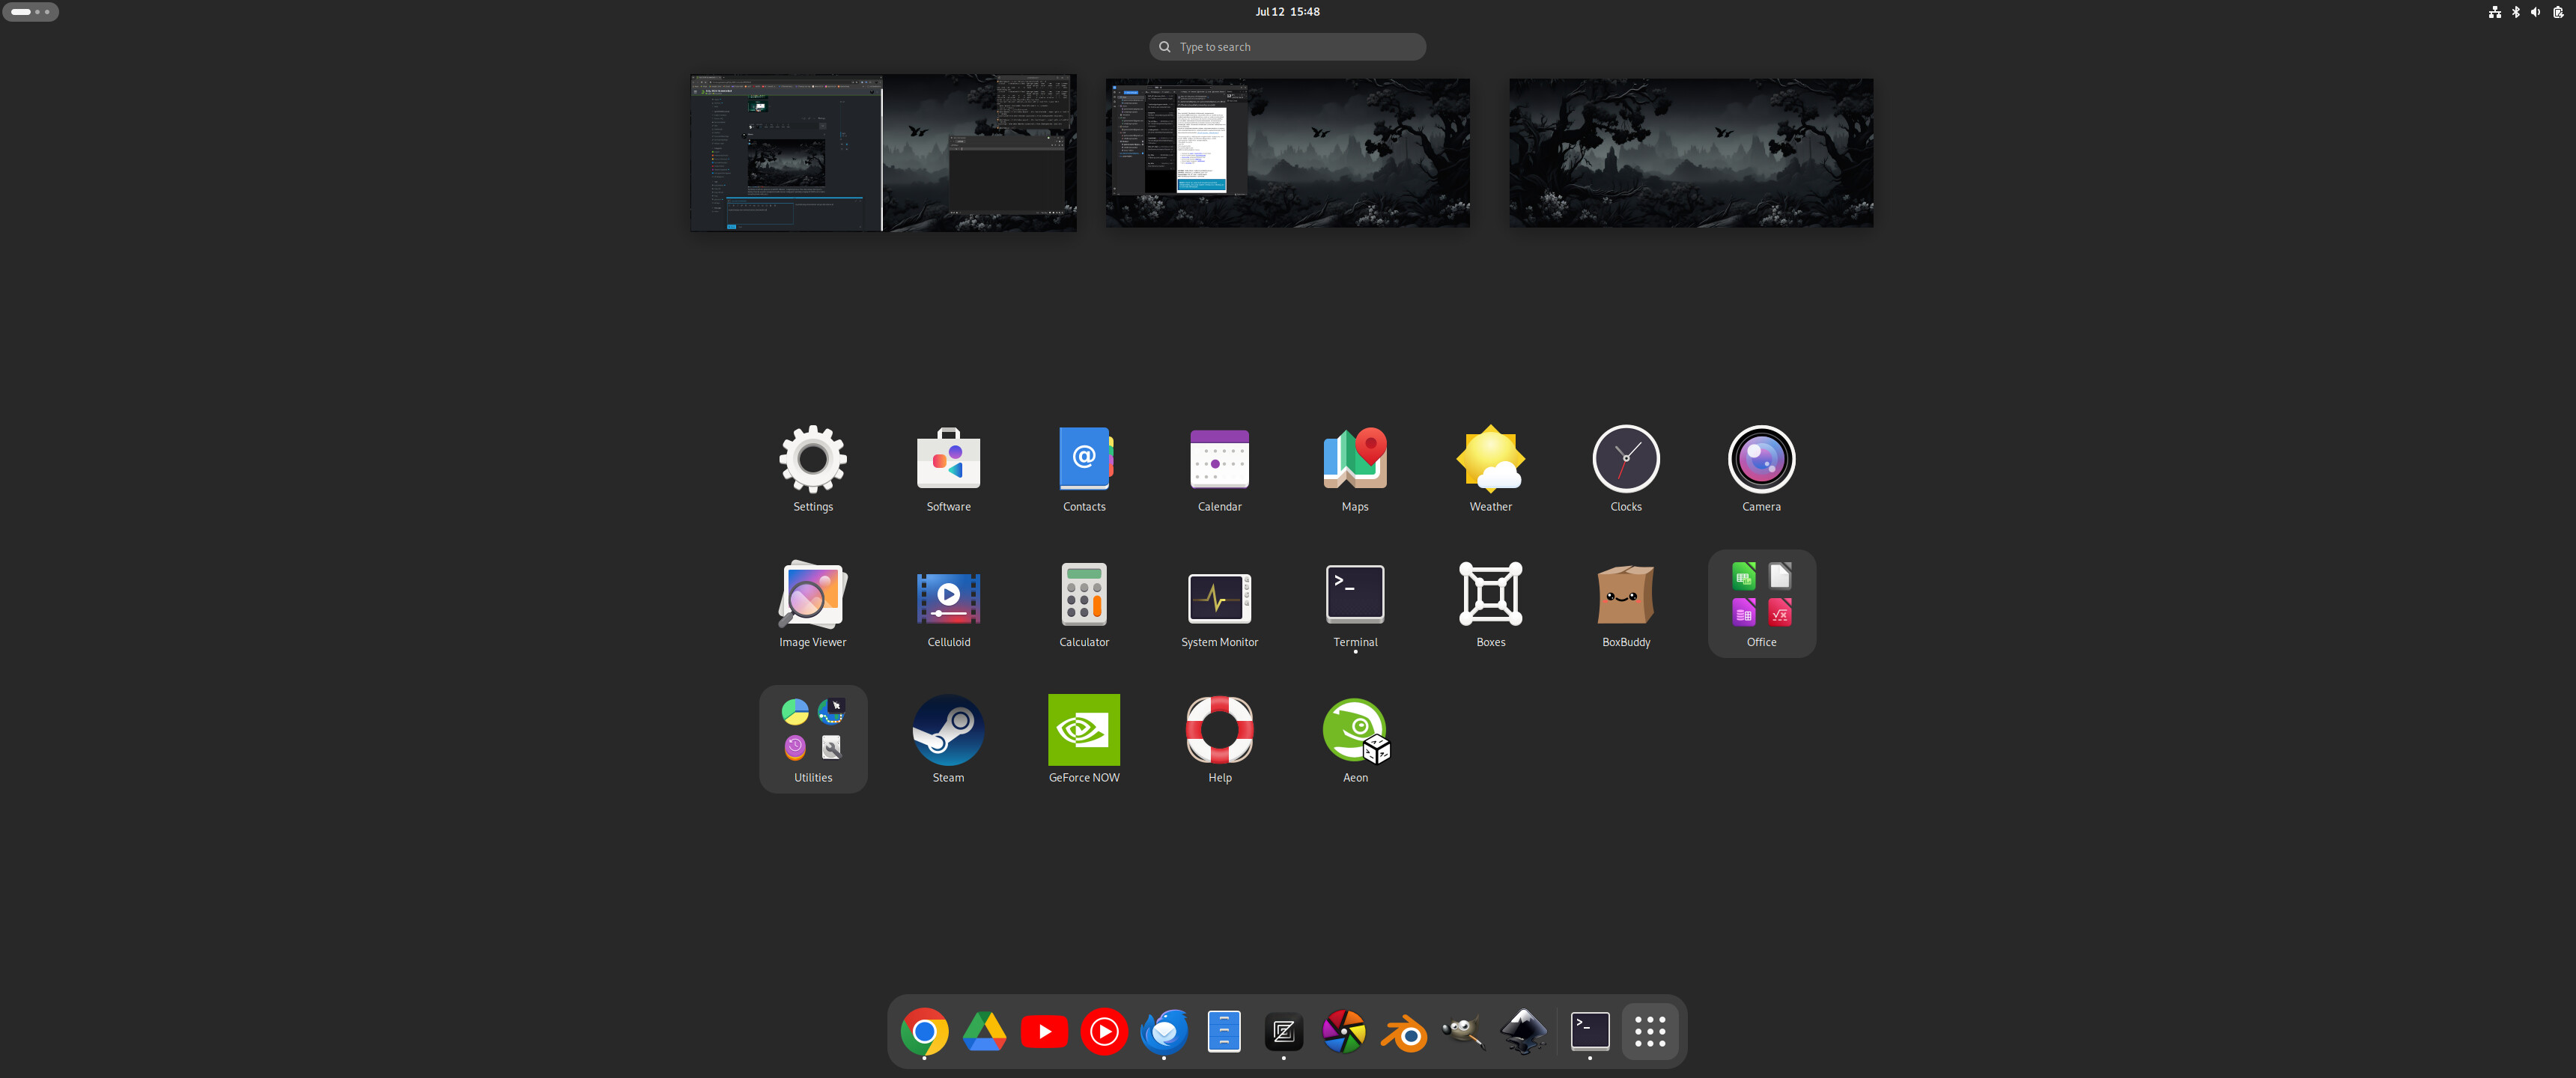Toggle the Show Apps grid button
Viewport: 2576px width, 1078px height.
[x=1649, y=1032]
